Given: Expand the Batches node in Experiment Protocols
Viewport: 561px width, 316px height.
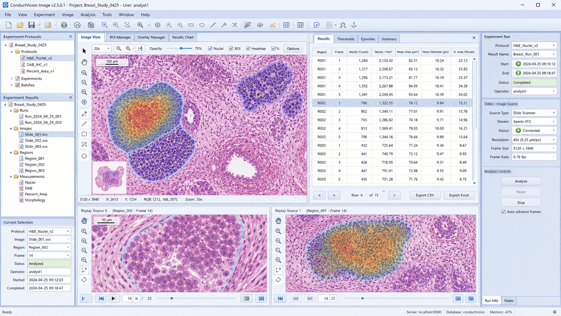Looking at the screenshot, I should (x=12, y=85).
